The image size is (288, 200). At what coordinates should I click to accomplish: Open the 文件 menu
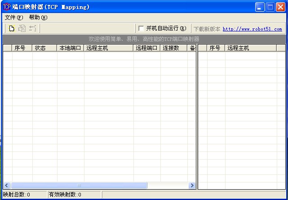coord(13,18)
